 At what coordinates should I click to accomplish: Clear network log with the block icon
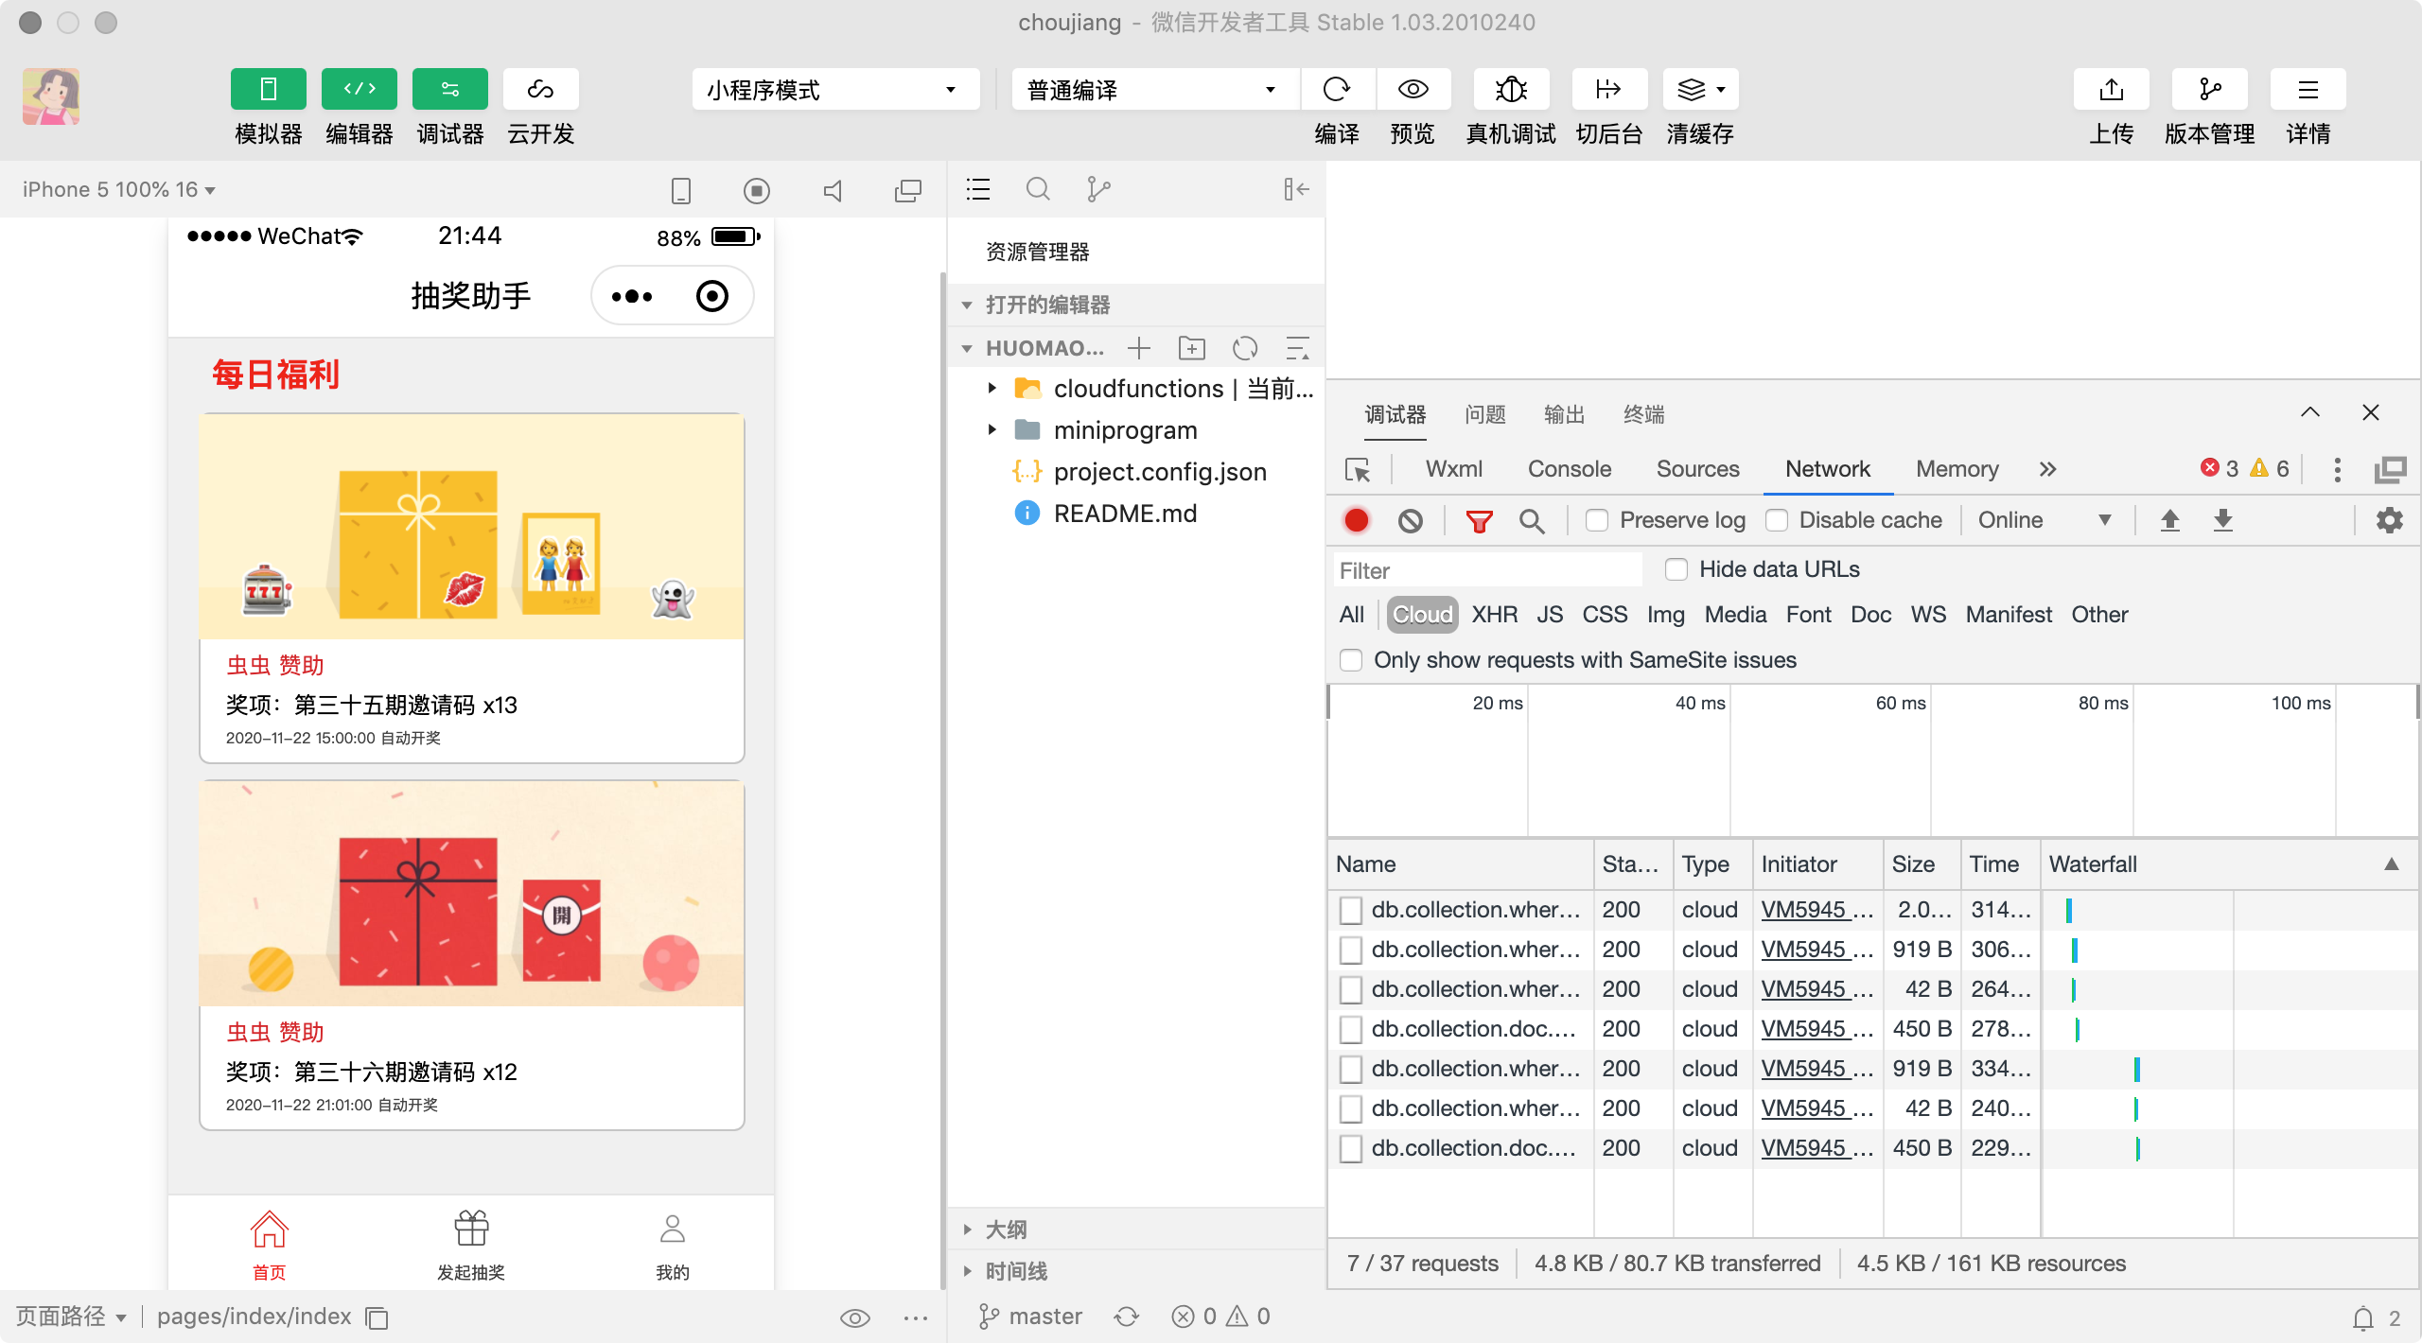click(x=1410, y=521)
